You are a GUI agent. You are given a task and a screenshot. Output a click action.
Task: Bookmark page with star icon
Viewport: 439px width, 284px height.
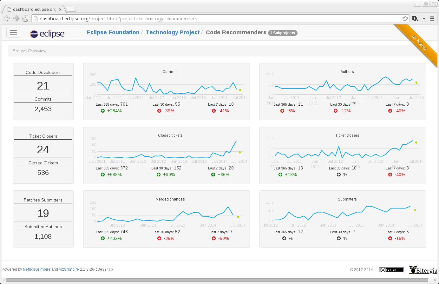(x=405, y=19)
